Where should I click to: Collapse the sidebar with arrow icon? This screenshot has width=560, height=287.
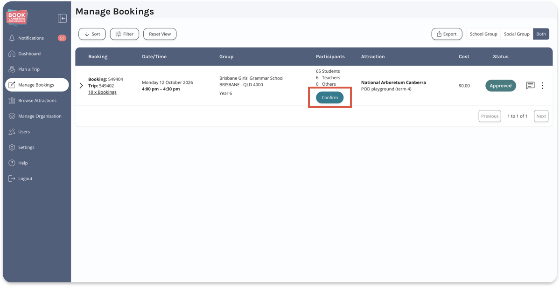tap(62, 18)
